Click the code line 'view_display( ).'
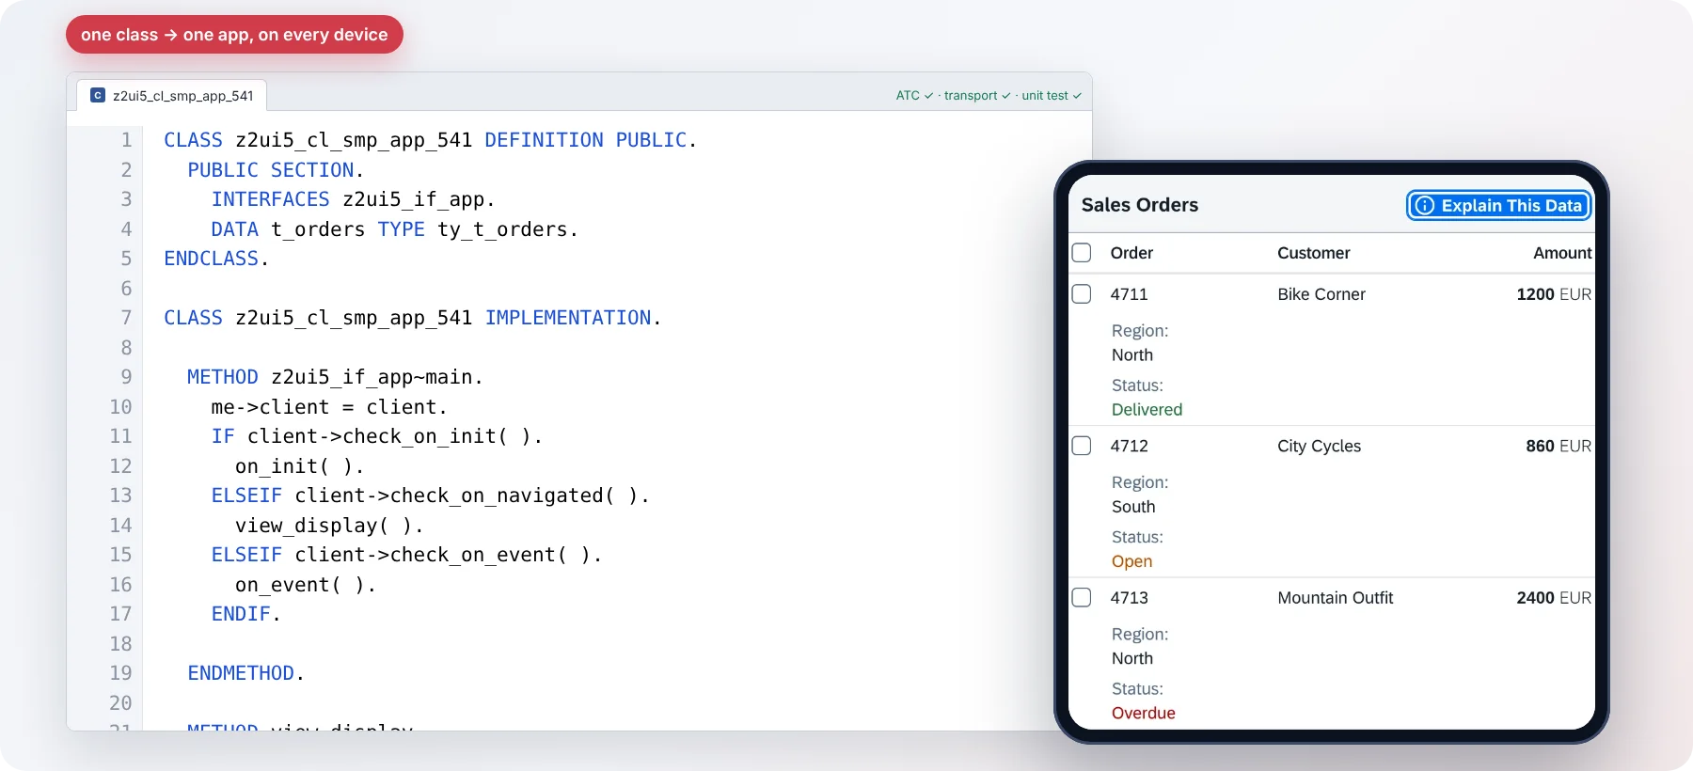Viewport: 1693px width, 771px height. coord(329,526)
